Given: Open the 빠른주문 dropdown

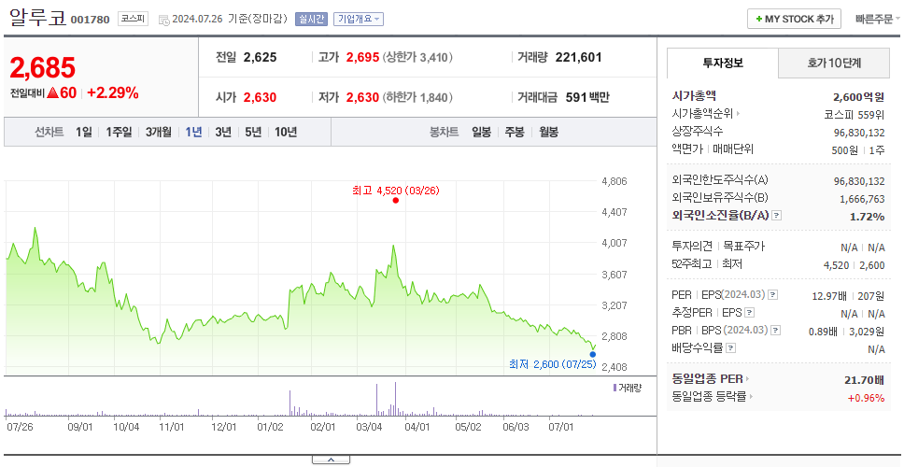Looking at the screenshot, I should (878, 19).
